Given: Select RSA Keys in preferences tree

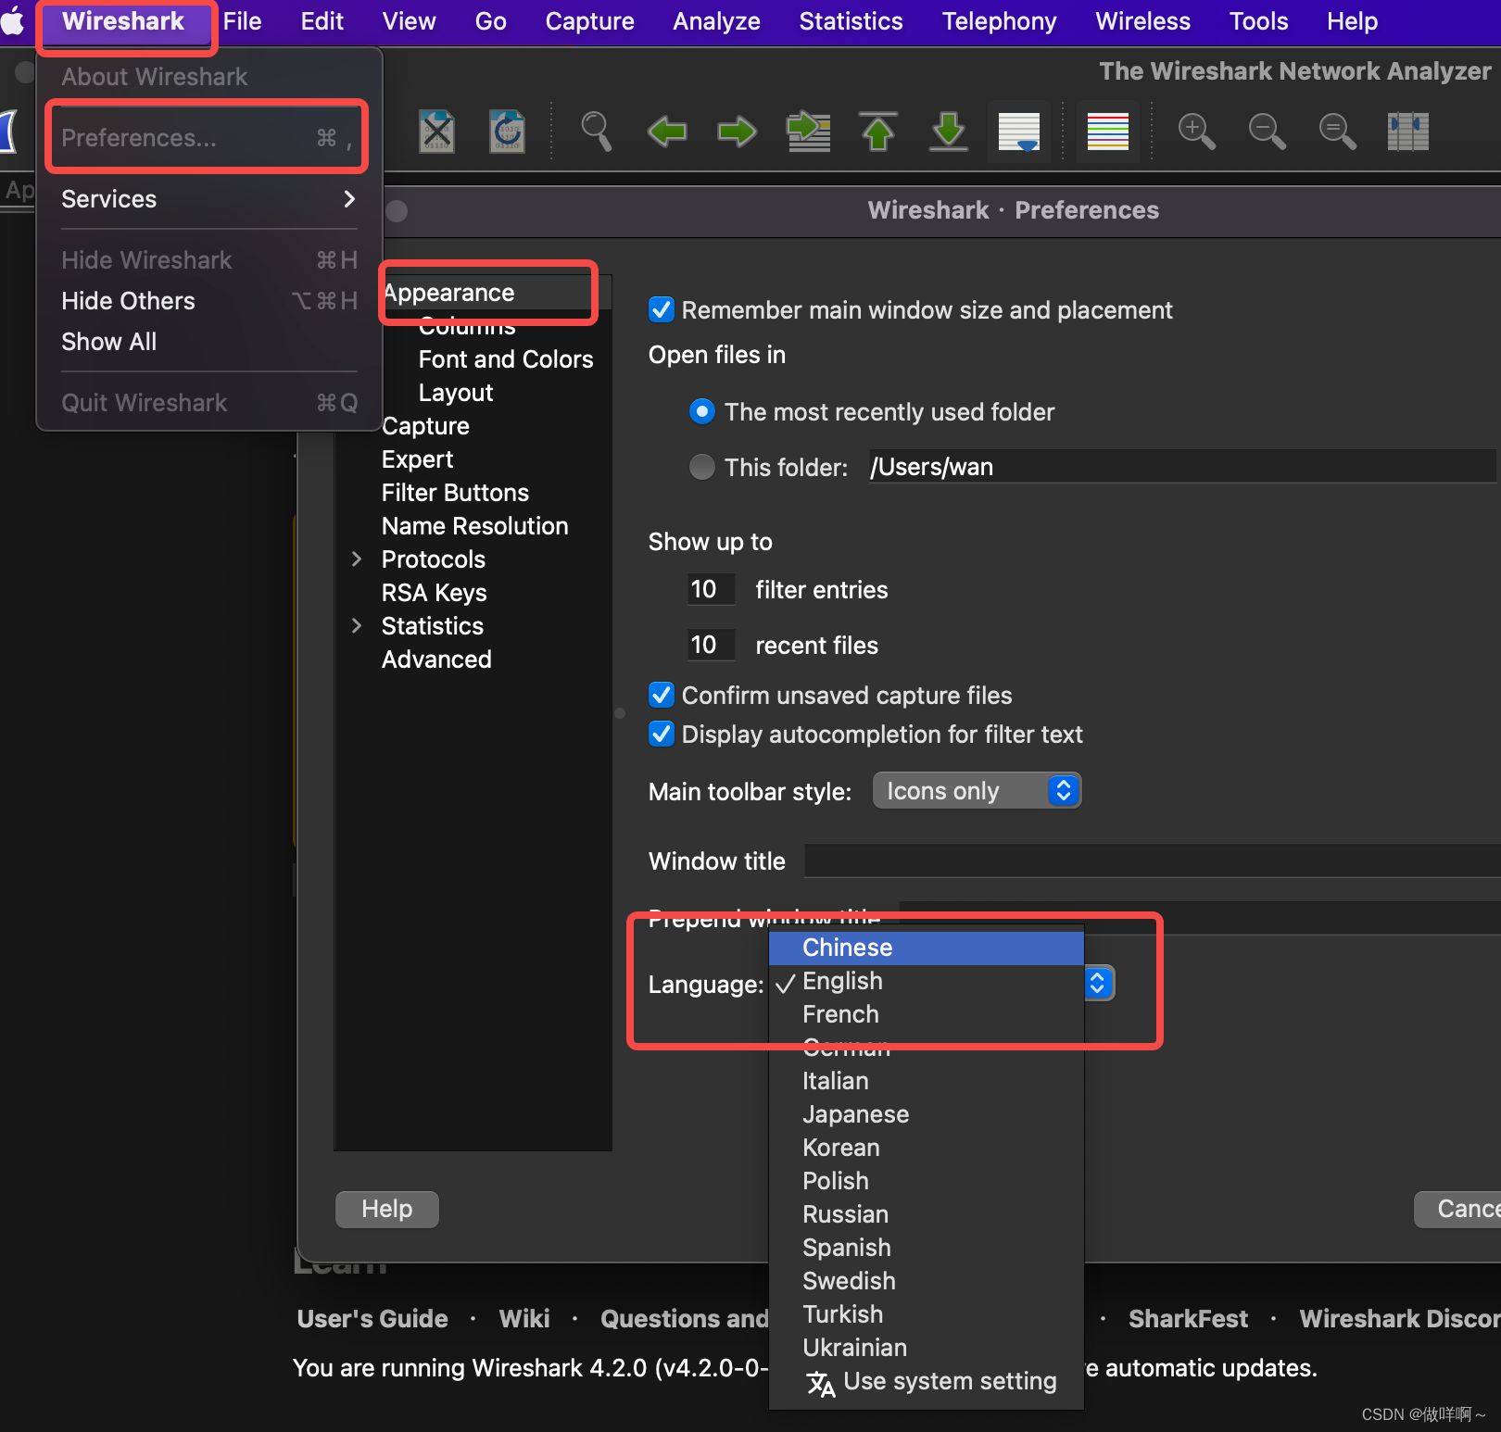Looking at the screenshot, I should [x=434, y=593].
